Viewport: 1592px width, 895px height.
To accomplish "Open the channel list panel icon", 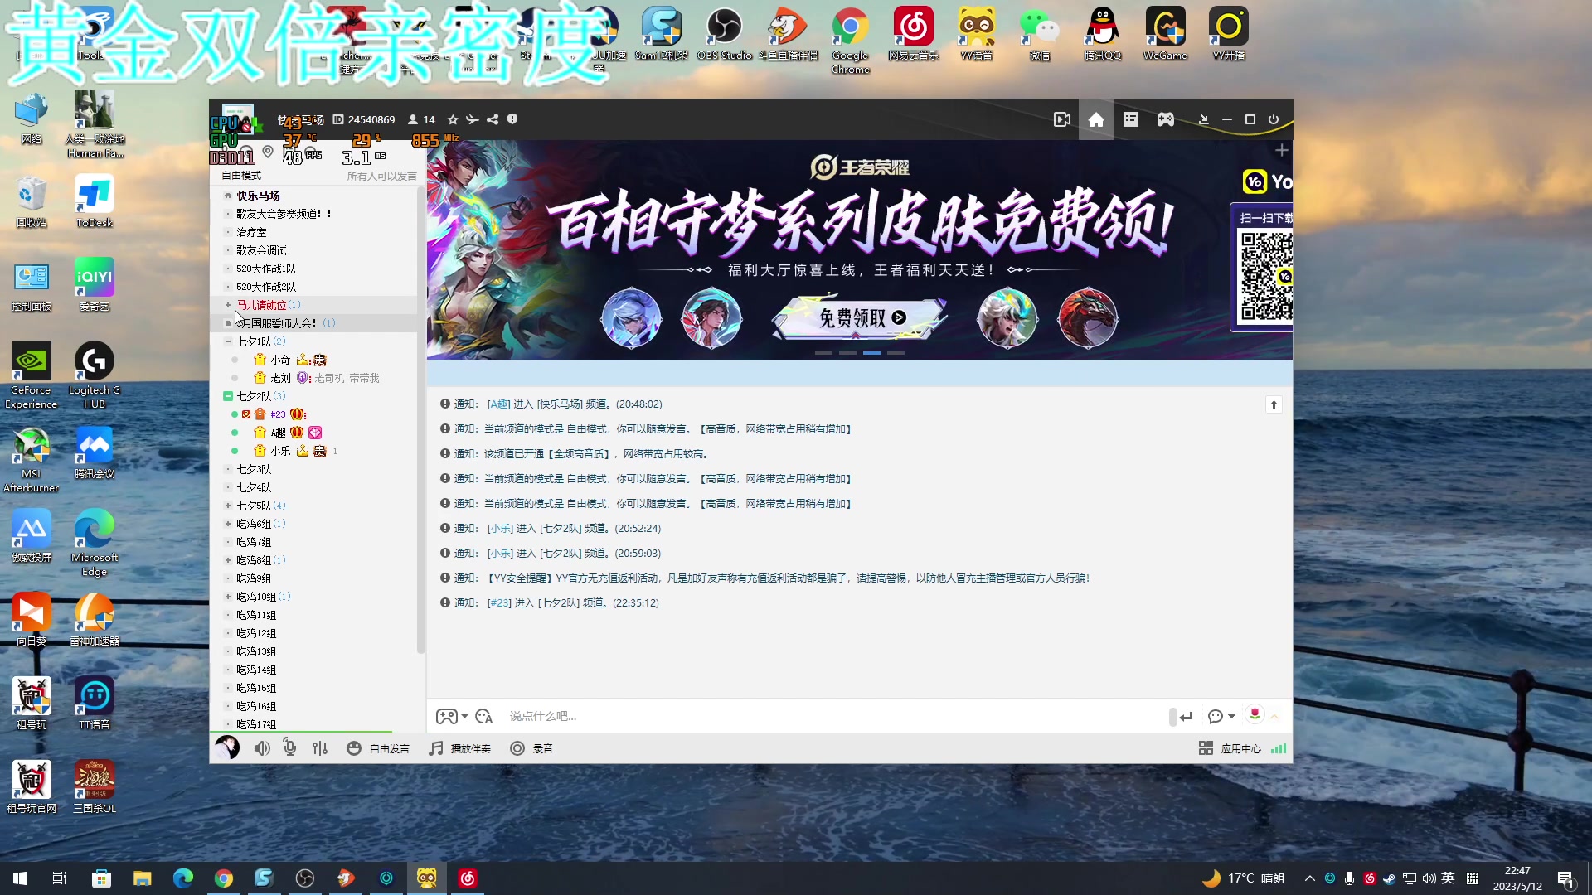I will click(x=1131, y=119).
